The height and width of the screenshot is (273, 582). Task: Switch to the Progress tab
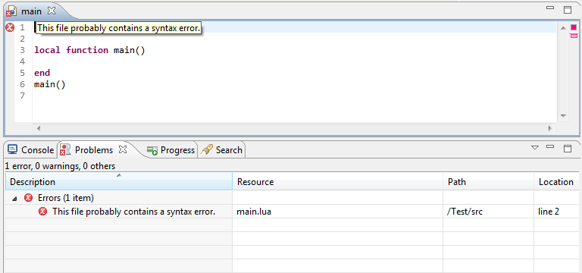(x=171, y=150)
